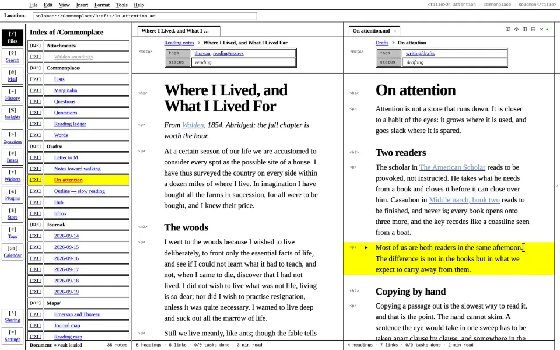Open the Help menu
560x350 pixels.
[139, 5]
